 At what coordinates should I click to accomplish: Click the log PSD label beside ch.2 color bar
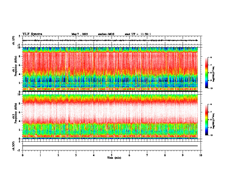214,121
